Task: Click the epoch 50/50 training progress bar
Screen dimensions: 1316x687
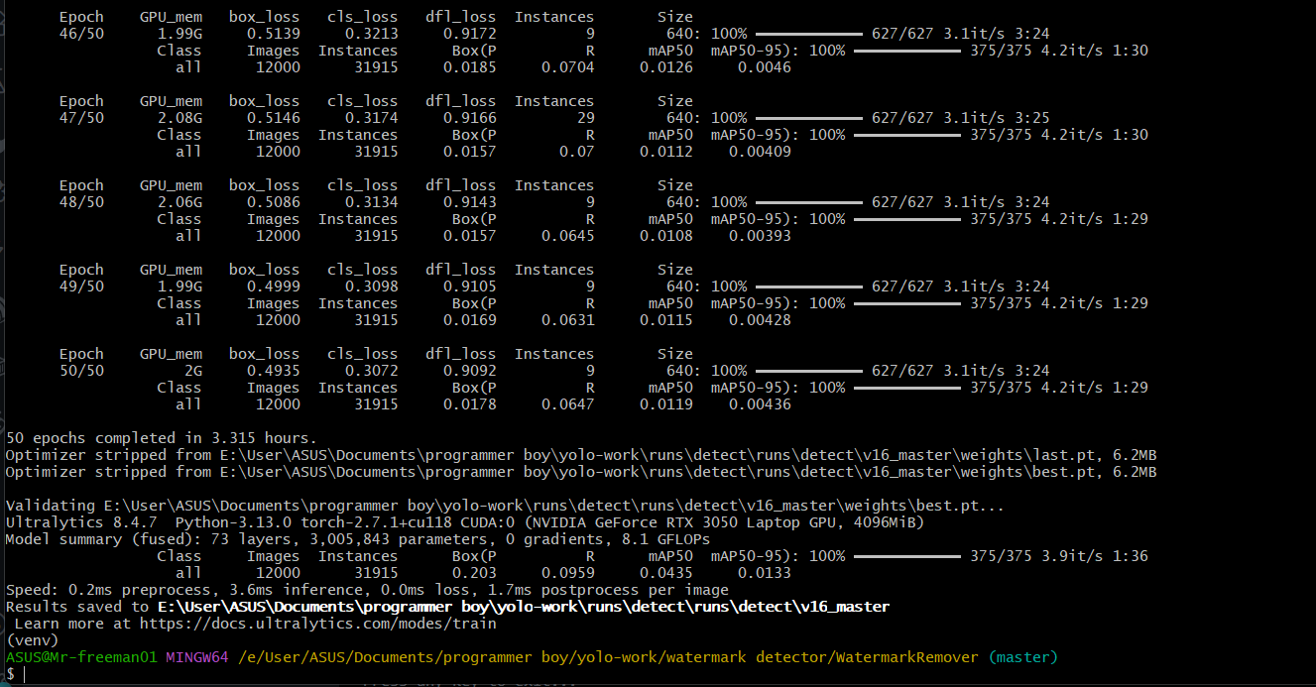Action: [809, 371]
